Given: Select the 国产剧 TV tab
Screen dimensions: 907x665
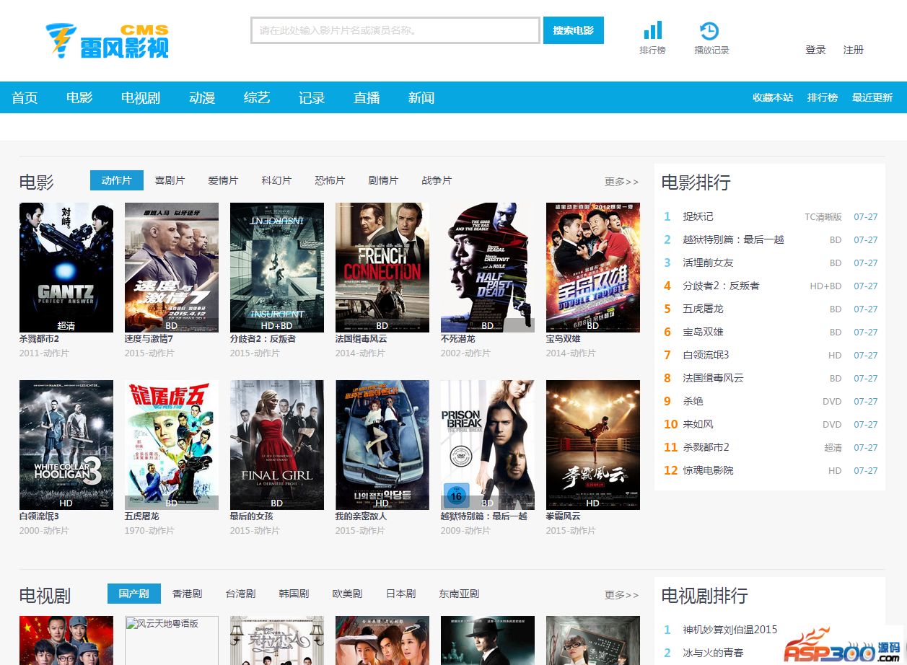Looking at the screenshot, I should tap(134, 594).
